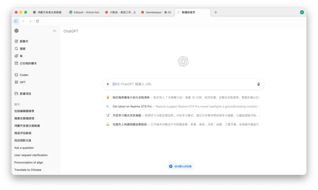Click the ChatGPT model title dropdown

click(71, 31)
